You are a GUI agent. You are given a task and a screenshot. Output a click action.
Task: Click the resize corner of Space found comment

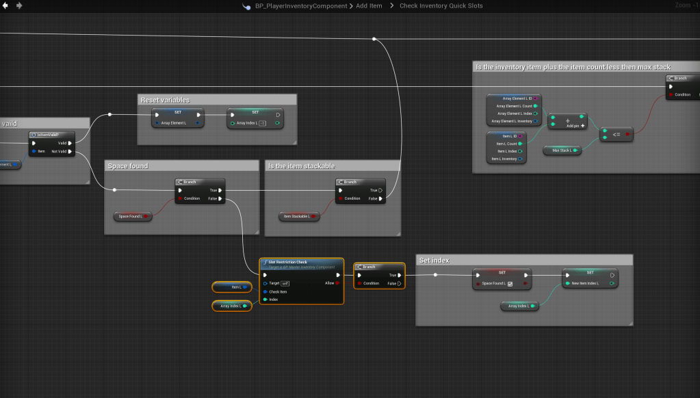point(256,232)
